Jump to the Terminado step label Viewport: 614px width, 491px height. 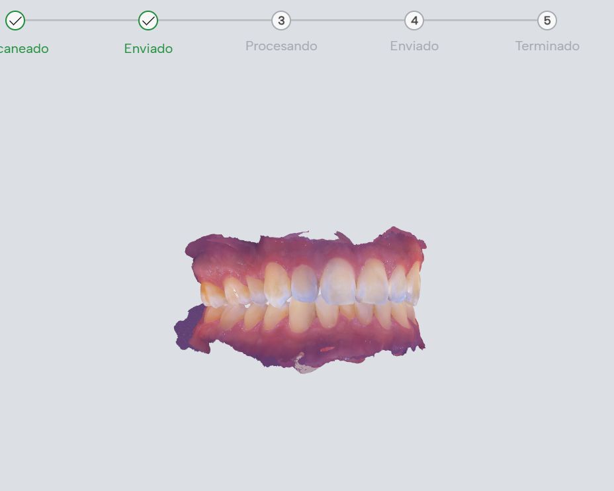(x=547, y=46)
